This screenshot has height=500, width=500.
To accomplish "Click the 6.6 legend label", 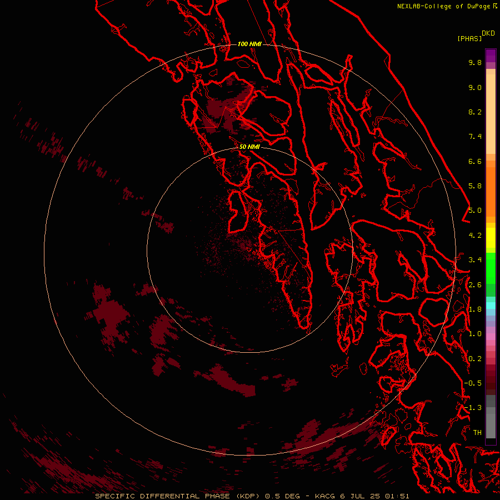I will pyautogui.click(x=475, y=161).
